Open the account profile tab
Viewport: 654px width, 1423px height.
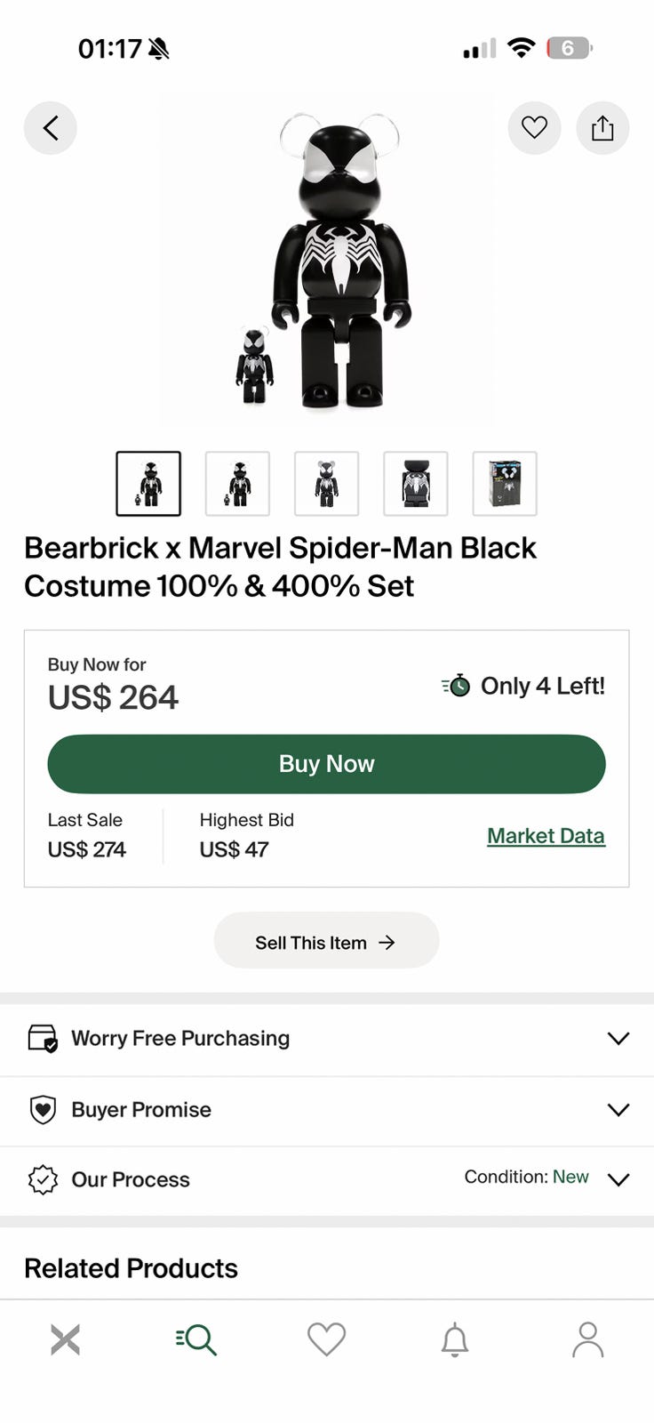coord(587,1339)
